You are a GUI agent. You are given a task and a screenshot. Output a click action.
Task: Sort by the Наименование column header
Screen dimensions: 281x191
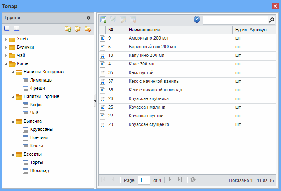144,30
